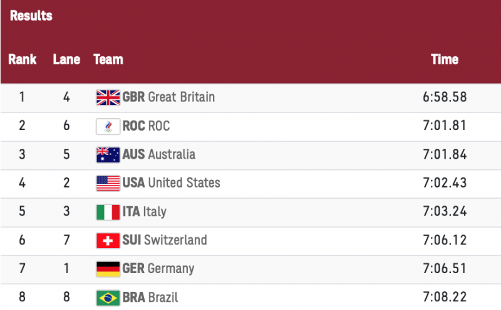
Task: Sort by the Rank column header
Action: 23,60
